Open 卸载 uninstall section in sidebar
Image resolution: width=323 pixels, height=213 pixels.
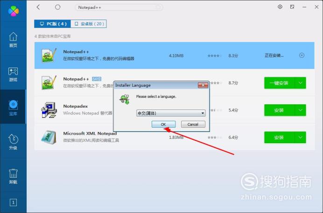pyautogui.click(x=13, y=176)
